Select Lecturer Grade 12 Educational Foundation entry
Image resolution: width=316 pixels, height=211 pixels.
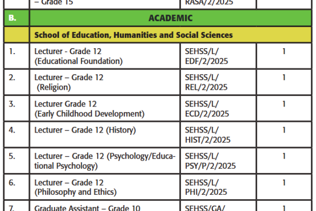(x=78, y=56)
